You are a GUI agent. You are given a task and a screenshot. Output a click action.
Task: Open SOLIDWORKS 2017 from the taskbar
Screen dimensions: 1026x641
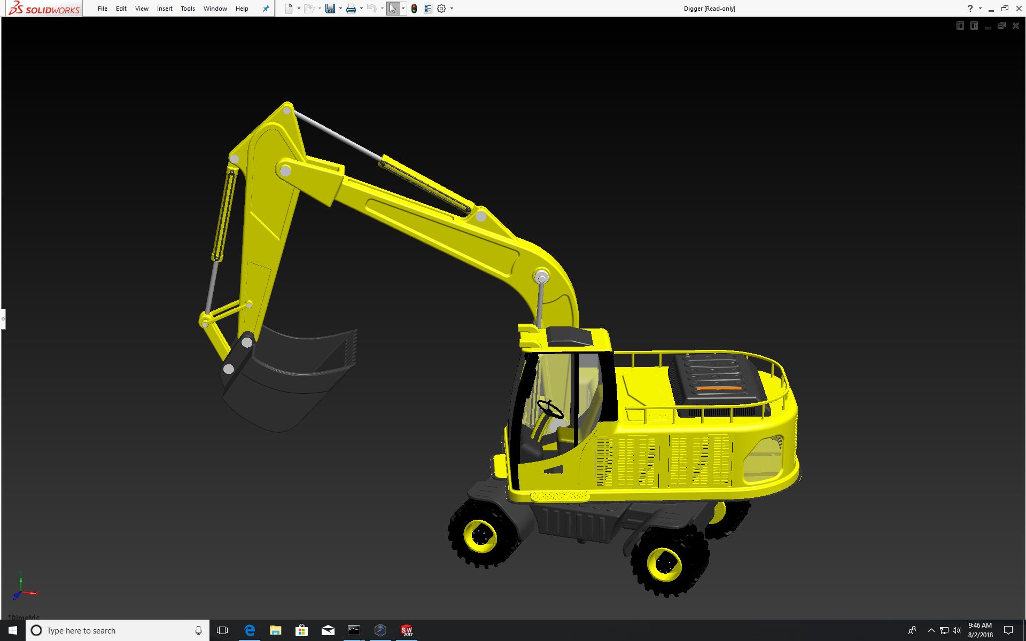point(407,630)
